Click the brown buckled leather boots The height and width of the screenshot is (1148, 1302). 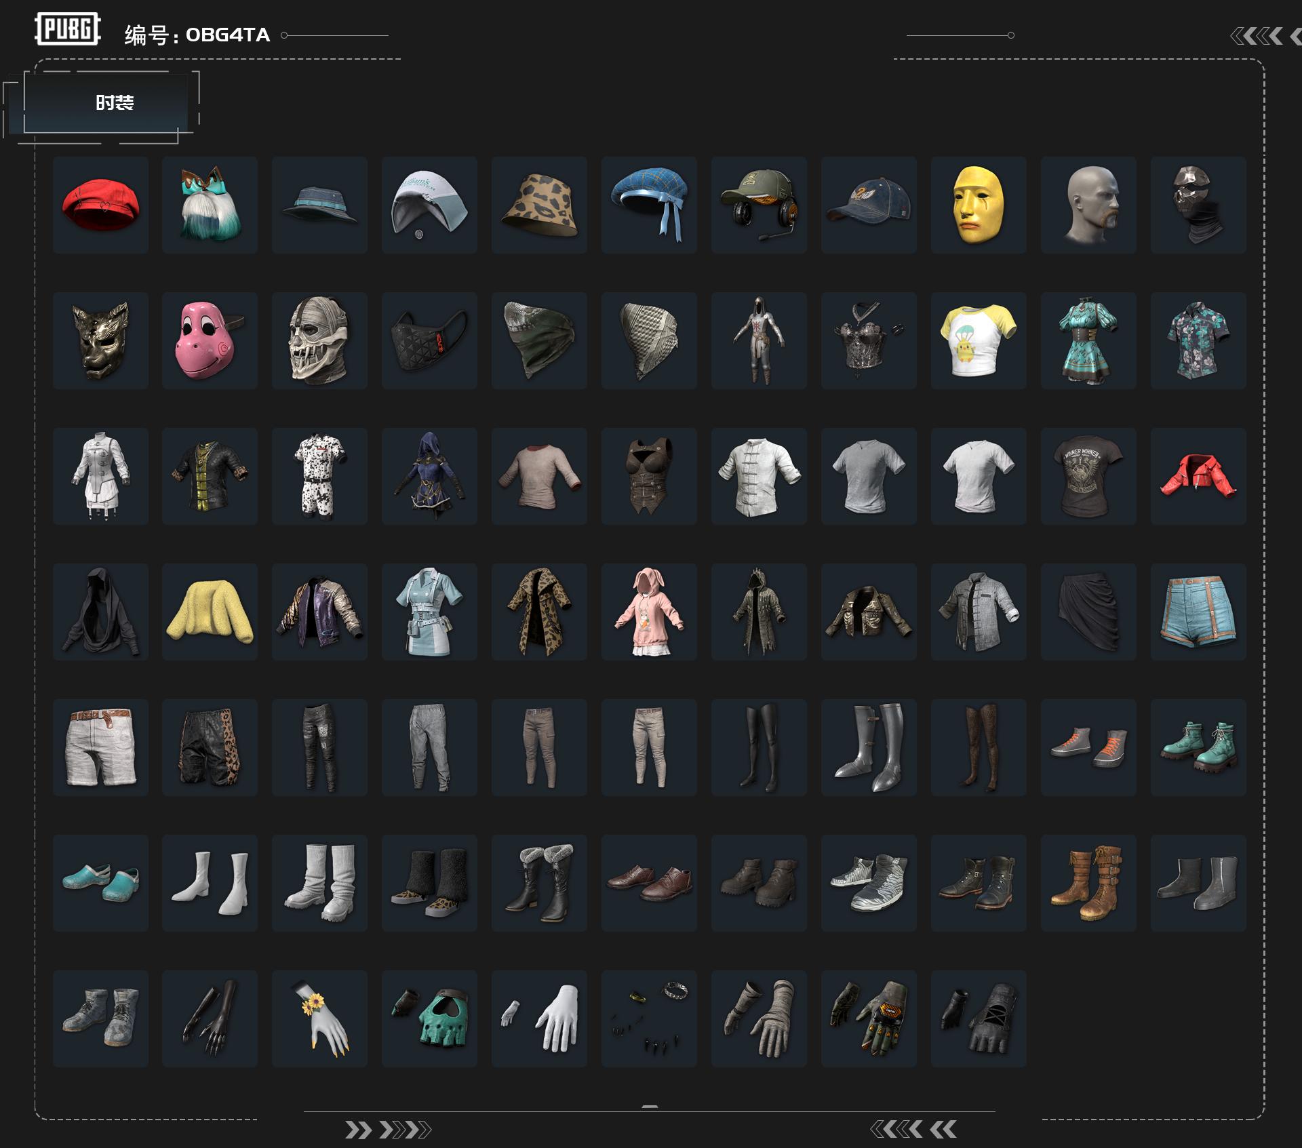pyautogui.click(x=1088, y=883)
